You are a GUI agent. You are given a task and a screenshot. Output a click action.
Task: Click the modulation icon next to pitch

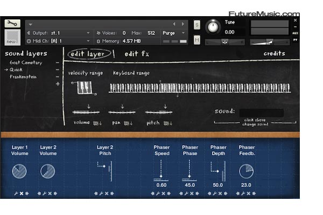(168, 123)
